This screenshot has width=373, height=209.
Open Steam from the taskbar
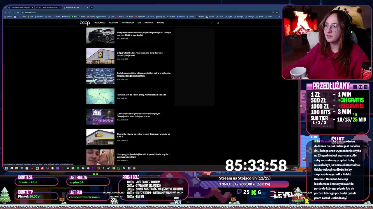[x=108, y=168]
